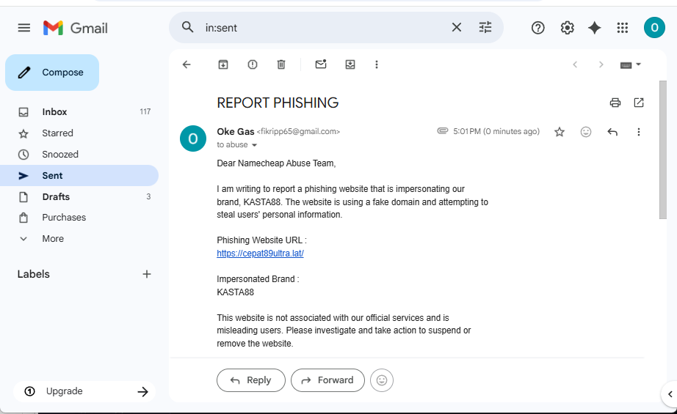Report this email as spam

253,64
